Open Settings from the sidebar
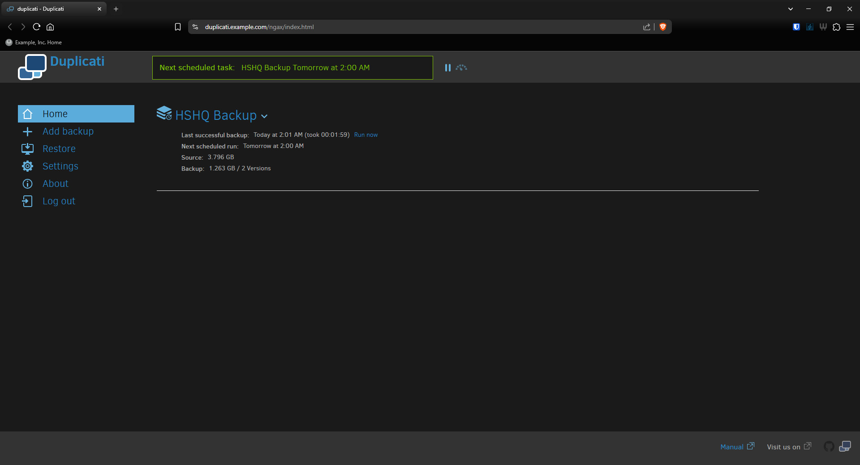The height and width of the screenshot is (465, 860). [x=60, y=166]
